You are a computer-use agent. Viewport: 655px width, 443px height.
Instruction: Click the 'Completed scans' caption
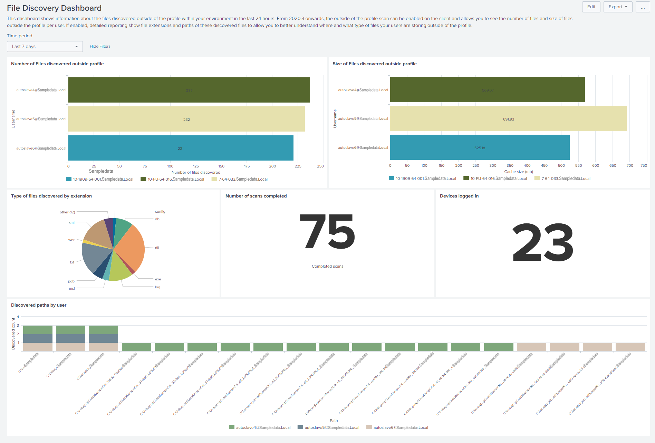point(328,267)
